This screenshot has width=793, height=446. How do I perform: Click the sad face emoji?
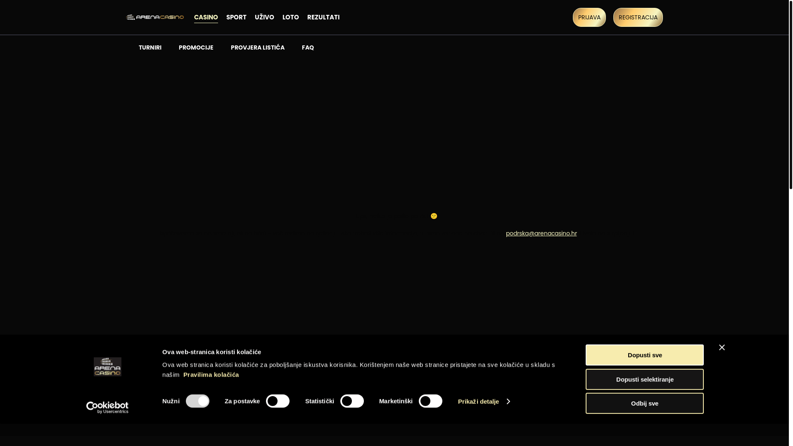tap(434, 216)
